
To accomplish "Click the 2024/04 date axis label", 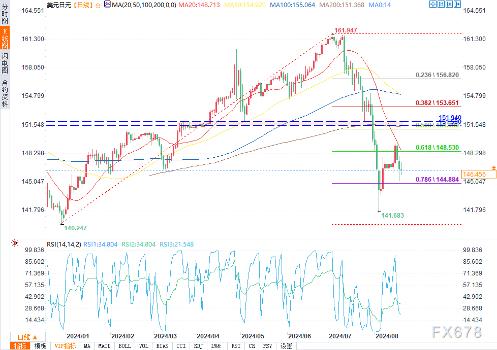I will (x=208, y=336).
